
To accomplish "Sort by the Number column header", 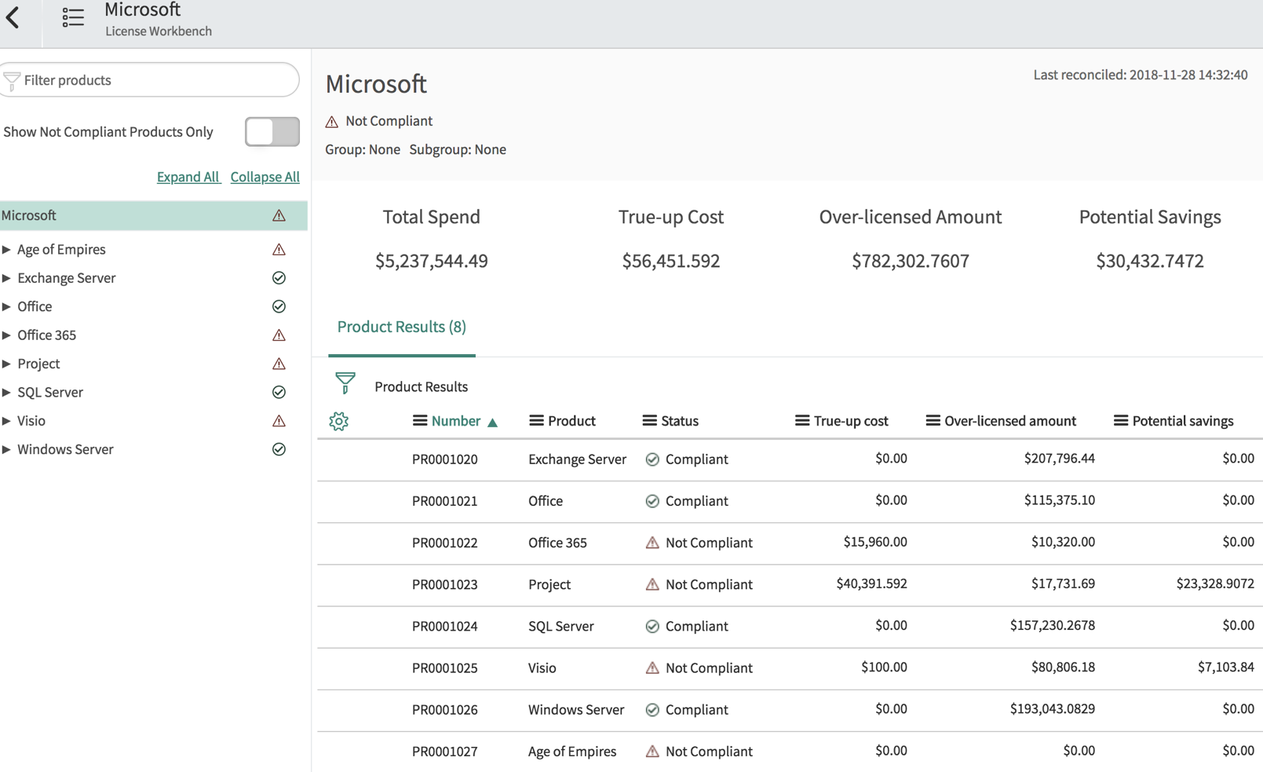I will click(x=456, y=421).
